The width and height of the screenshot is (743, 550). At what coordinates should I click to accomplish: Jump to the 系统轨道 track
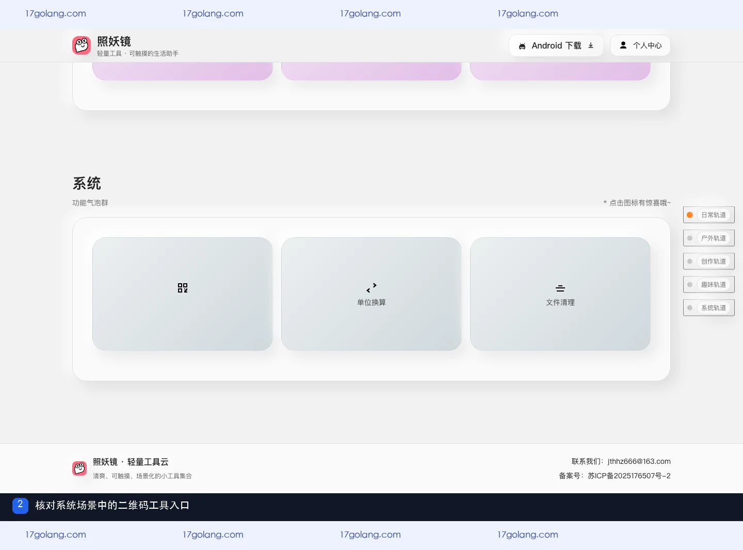point(709,308)
